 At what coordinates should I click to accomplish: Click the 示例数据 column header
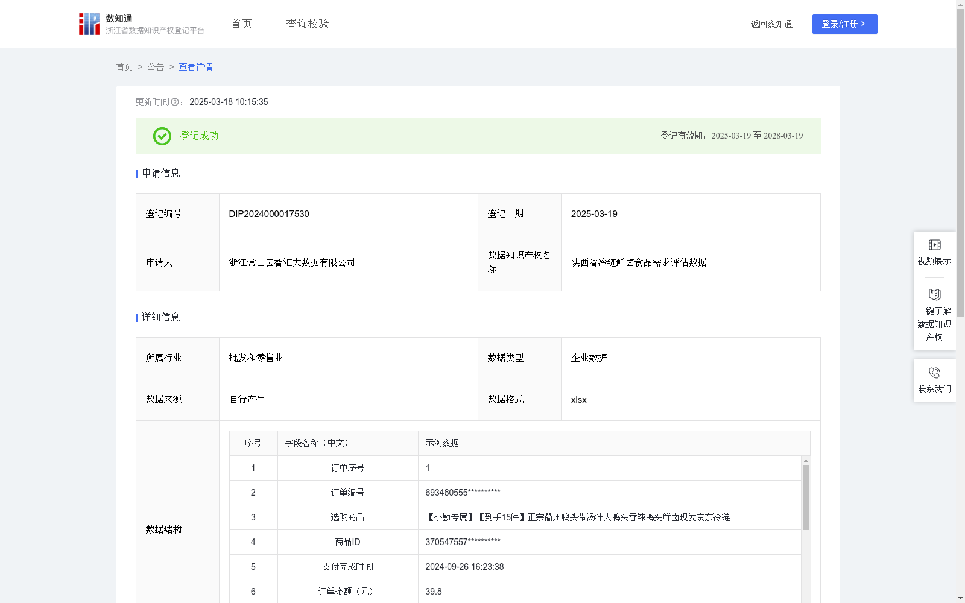[614, 443]
